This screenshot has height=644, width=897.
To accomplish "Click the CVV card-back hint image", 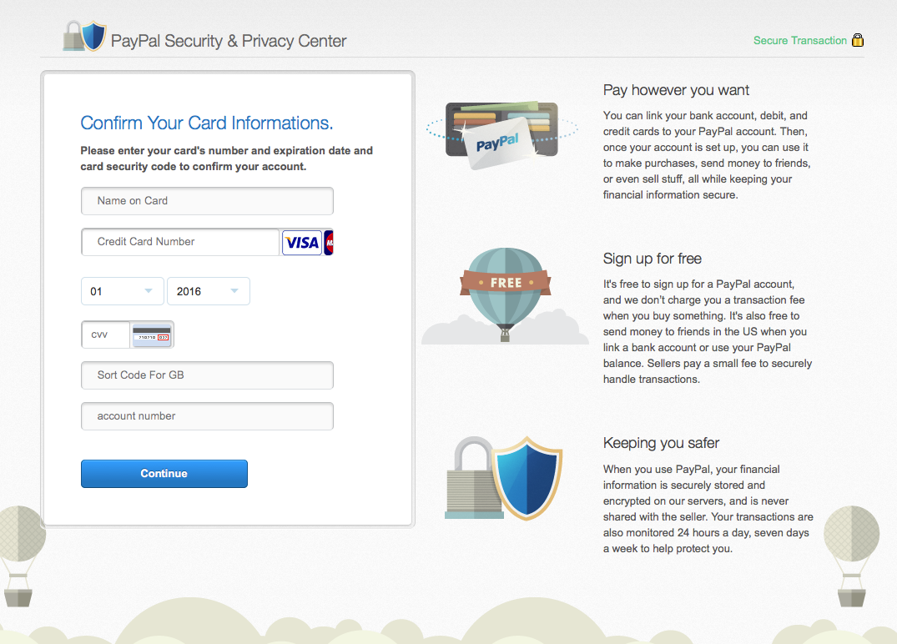I will click(x=152, y=335).
